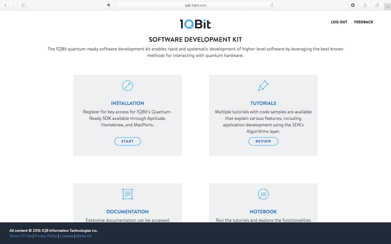Click the Notebook lines icon

[x=263, y=194]
